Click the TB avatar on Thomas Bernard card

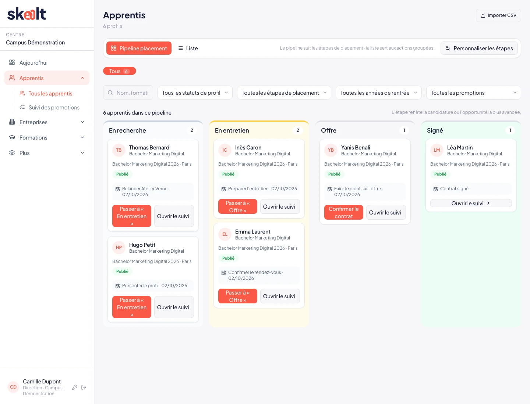tap(119, 150)
